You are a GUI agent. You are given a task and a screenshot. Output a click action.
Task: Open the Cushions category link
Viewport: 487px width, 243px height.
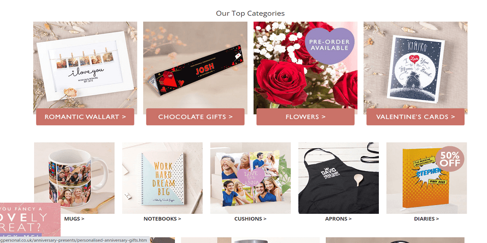(250, 219)
